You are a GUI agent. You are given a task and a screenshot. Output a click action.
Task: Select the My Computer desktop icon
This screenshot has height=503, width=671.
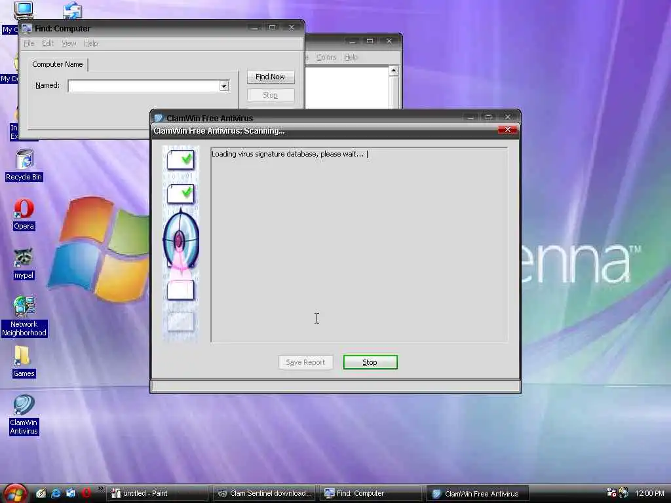tap(23, 9)
